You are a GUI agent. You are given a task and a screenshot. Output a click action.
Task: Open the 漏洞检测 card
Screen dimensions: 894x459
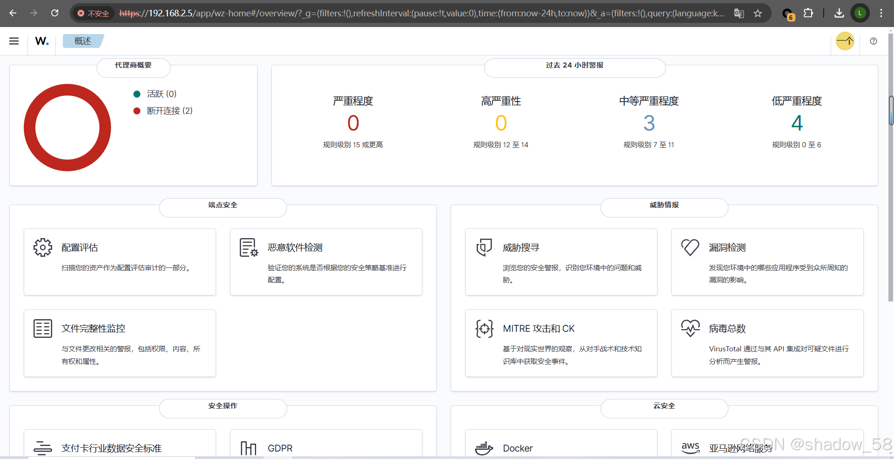(767, 262)
